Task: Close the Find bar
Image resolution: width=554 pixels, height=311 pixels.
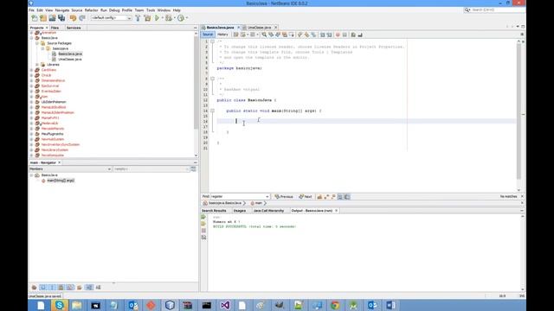Action: click(522, 196)
